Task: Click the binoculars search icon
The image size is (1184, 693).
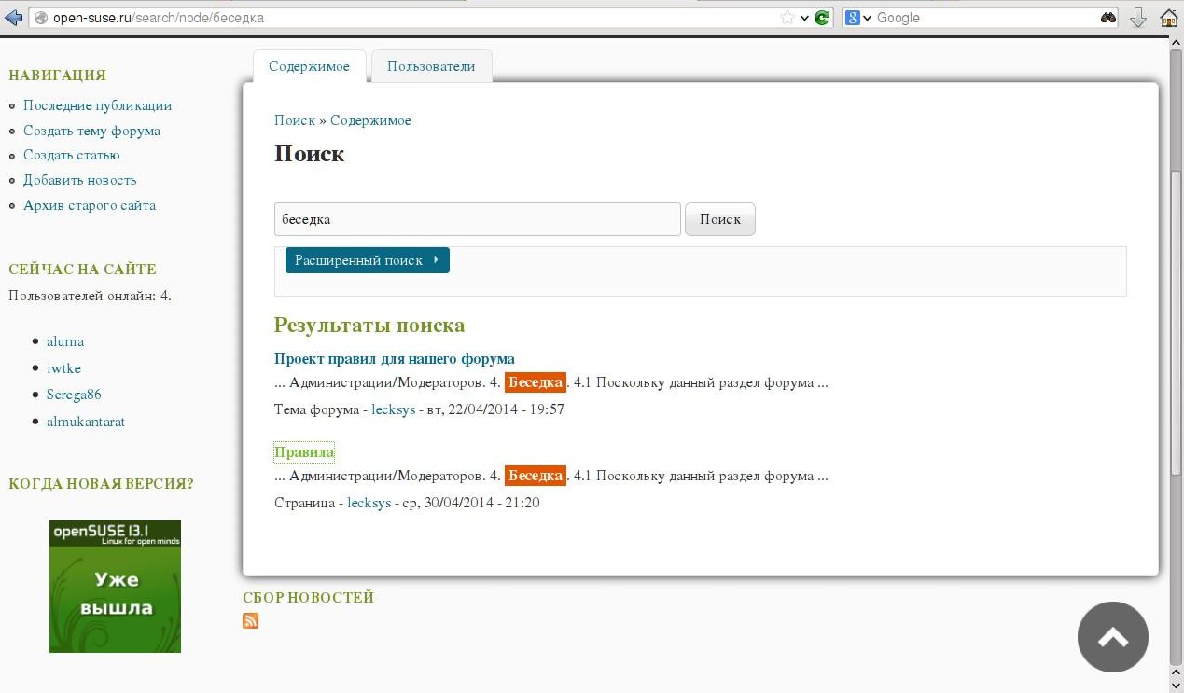Action: (1107, 18)
